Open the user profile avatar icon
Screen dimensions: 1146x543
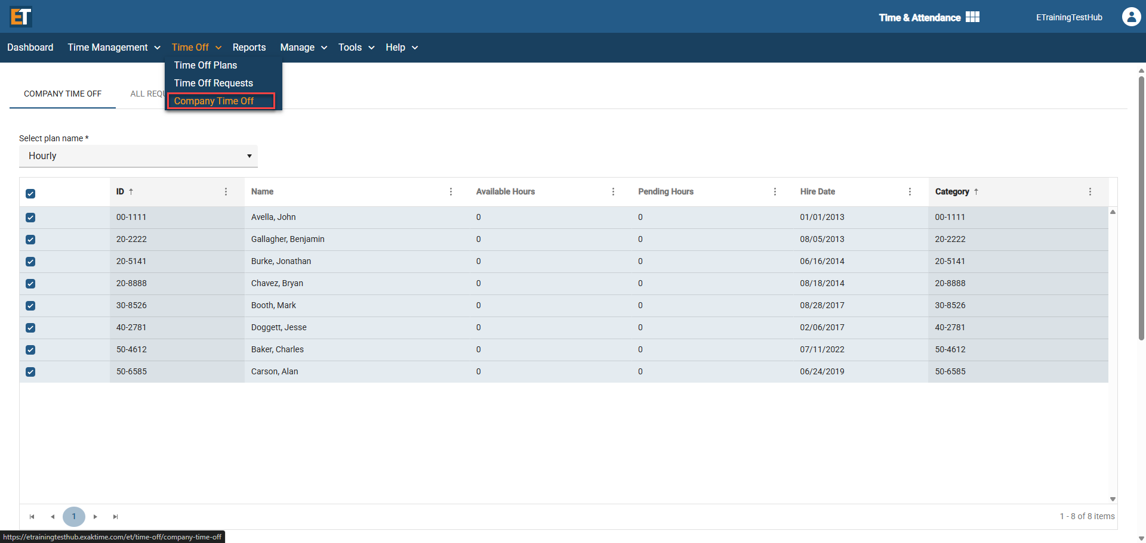click(x=1131, y=17)
